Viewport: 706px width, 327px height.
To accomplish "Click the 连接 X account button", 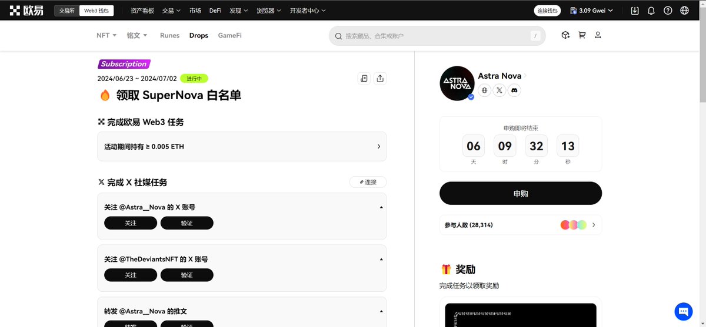I will (x=368, y=182).
